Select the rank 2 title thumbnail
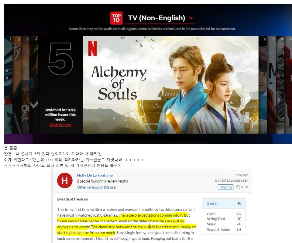Viewport: 292px width, 243px height. coord(17,85)
